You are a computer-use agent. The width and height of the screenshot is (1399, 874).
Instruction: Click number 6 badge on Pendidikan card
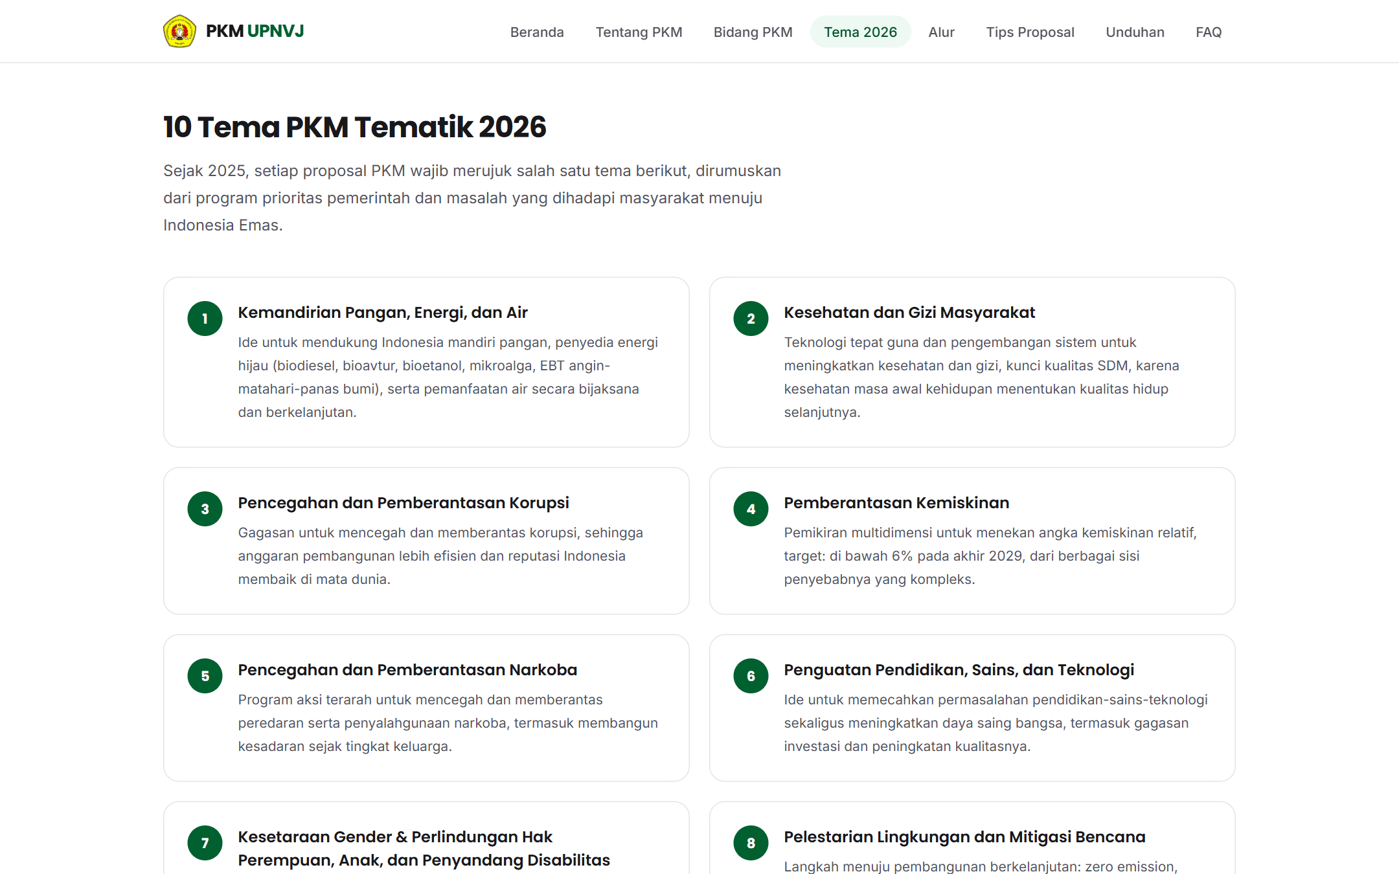click(751, 676)
